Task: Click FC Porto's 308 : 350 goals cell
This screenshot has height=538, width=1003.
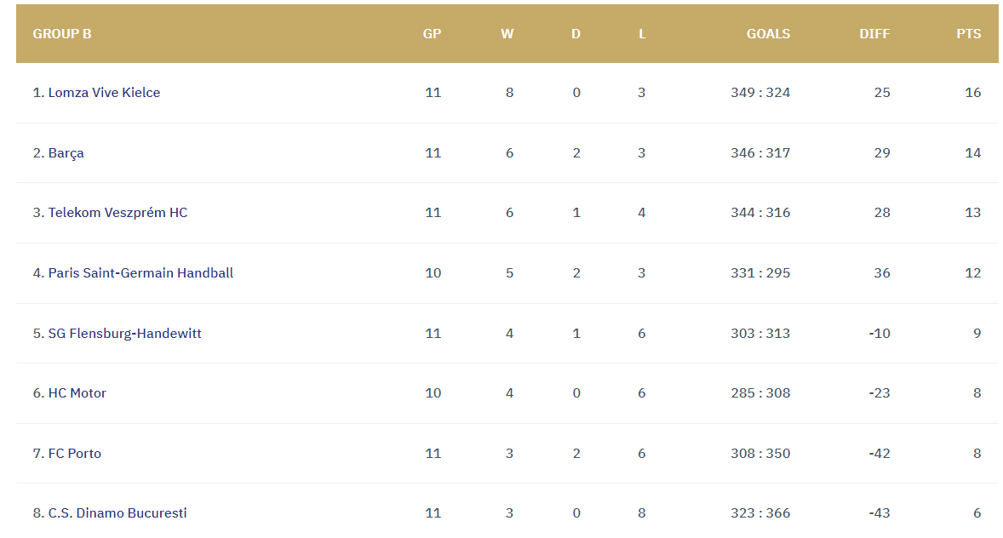Action: (x=760, y=454)
